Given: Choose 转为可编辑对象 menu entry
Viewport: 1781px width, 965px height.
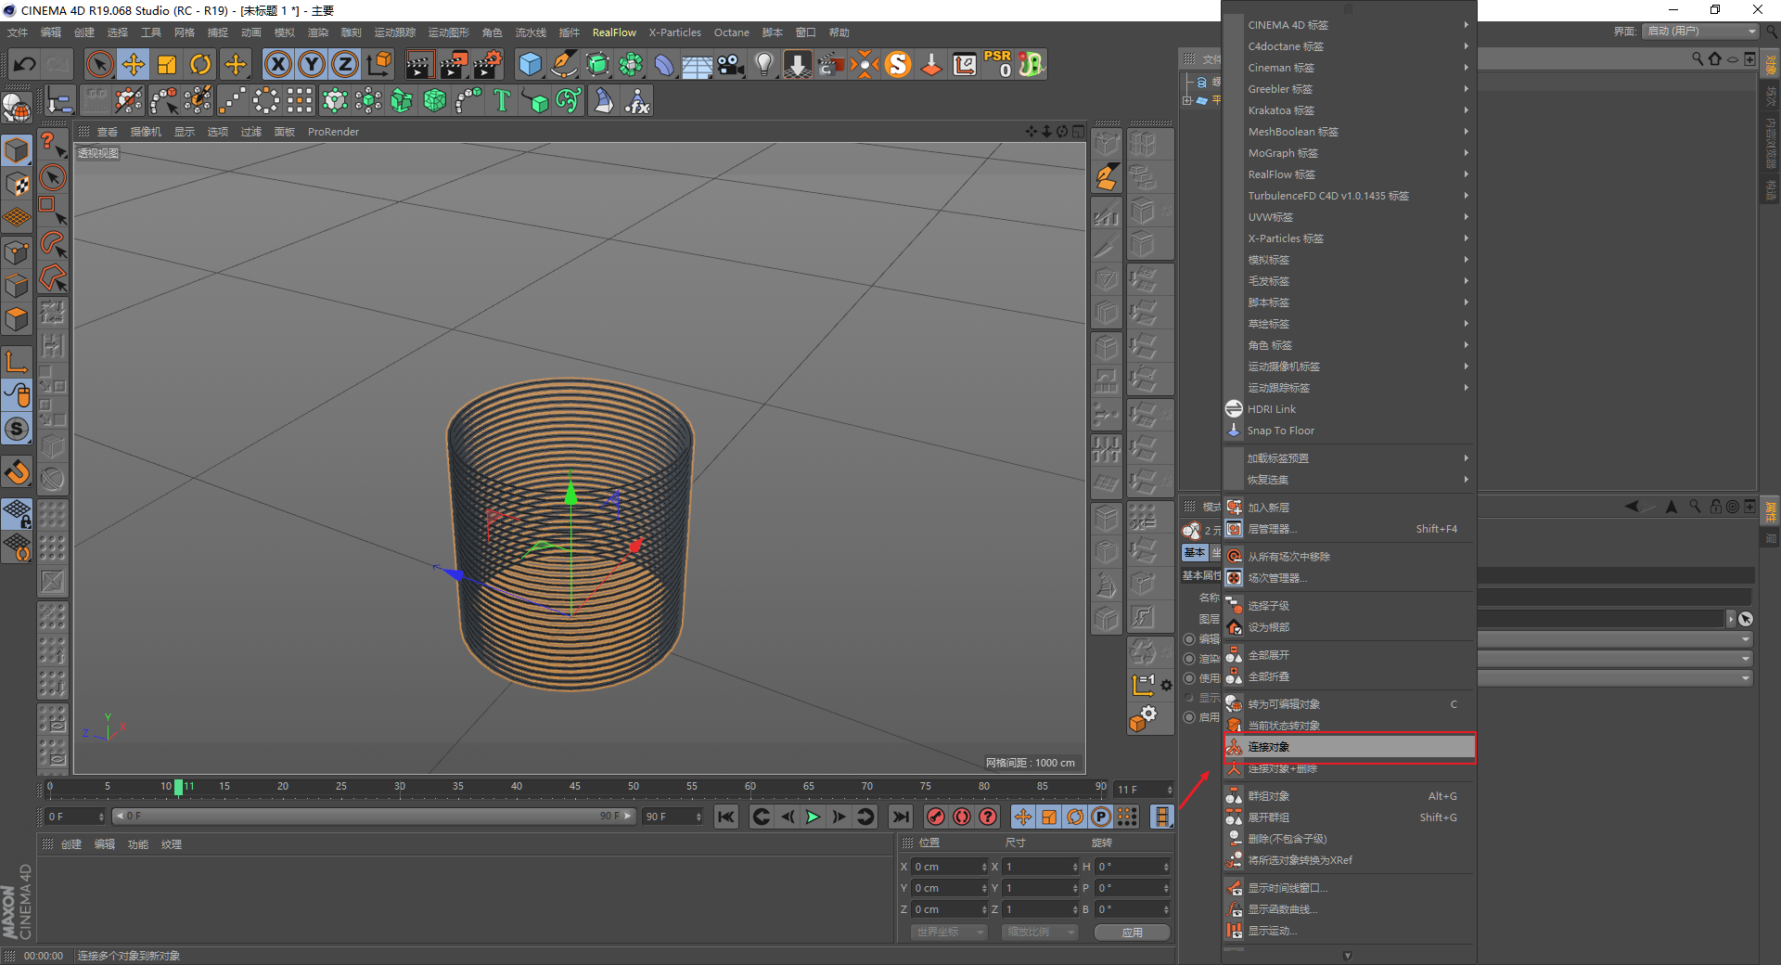Looking at the screenshot, I should tap(1349, 704).
